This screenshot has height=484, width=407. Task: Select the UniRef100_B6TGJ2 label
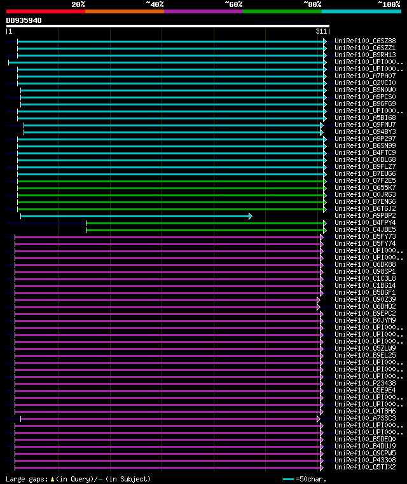click(x=365, y=208)
